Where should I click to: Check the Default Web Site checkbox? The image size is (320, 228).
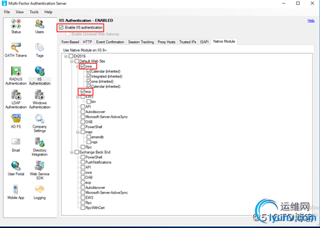77,61
